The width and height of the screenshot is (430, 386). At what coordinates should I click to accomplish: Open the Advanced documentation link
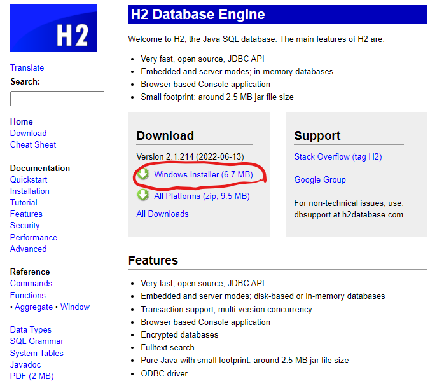click(x=28, y=249)
